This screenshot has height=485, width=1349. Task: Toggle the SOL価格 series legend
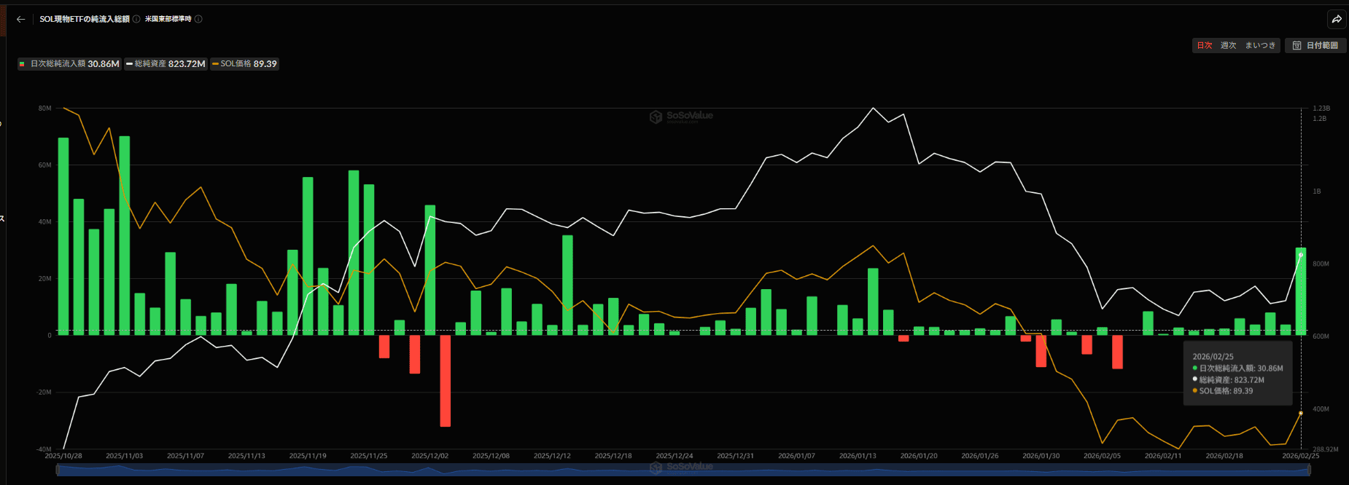[245, 64]
